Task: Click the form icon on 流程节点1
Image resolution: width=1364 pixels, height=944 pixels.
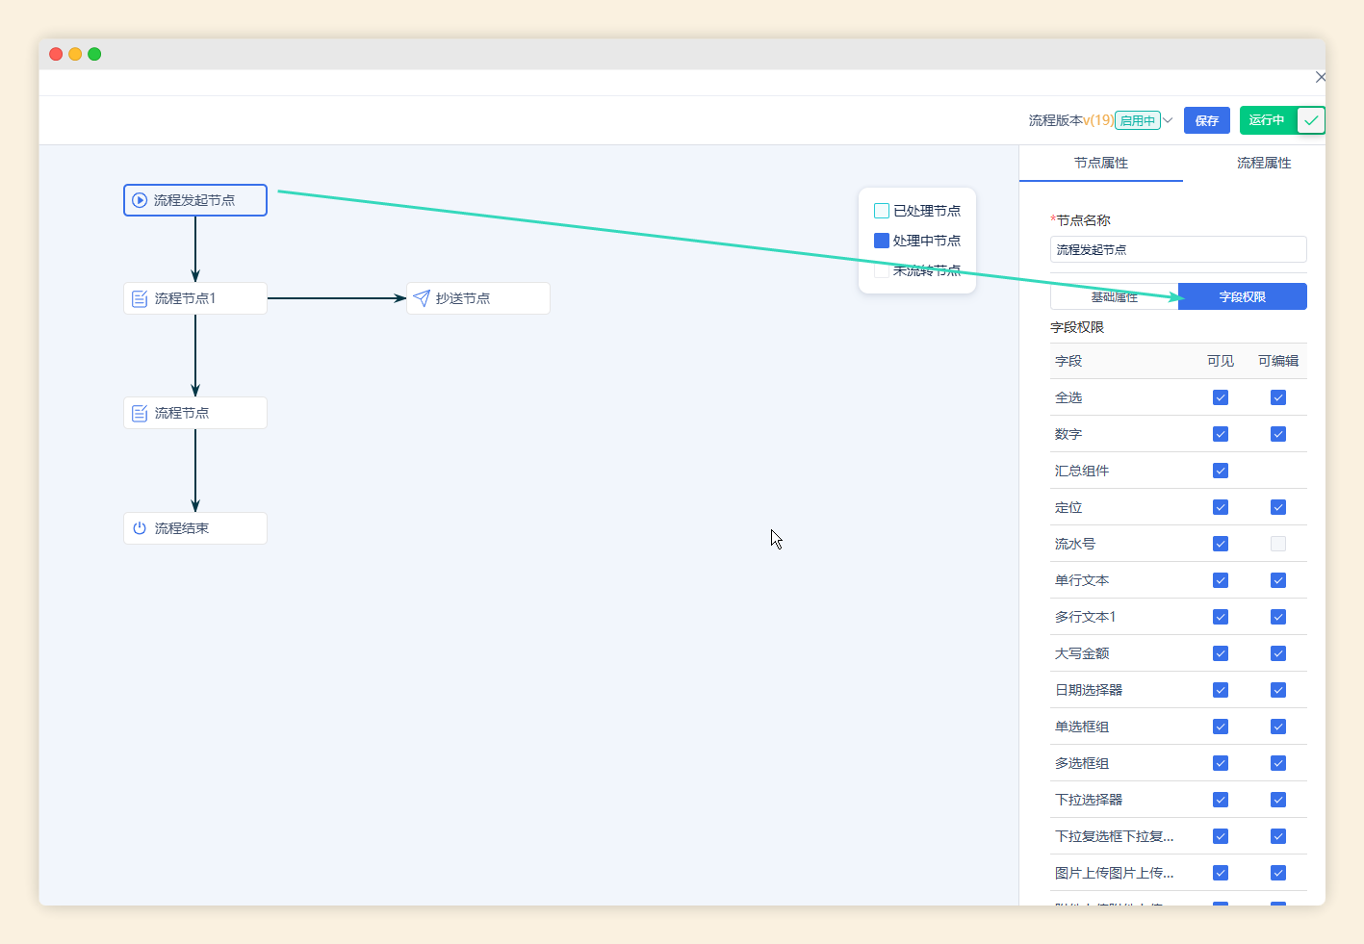Action: pyautogui.click(x=140, y=298)
